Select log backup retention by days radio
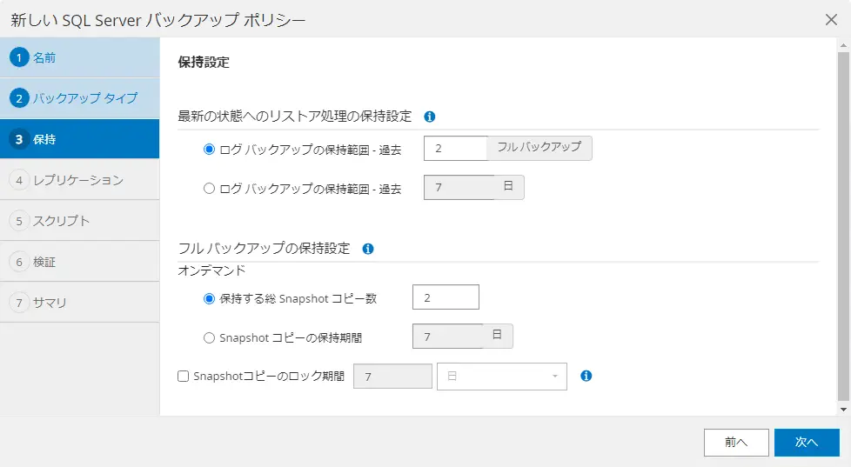This screenshot has width=851, height=467. (209, 189)
